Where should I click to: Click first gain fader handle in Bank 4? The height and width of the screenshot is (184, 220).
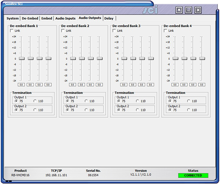point(175,58)
